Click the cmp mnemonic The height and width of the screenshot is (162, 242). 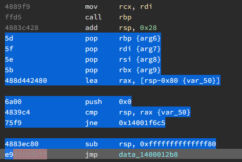coord(92,112)
